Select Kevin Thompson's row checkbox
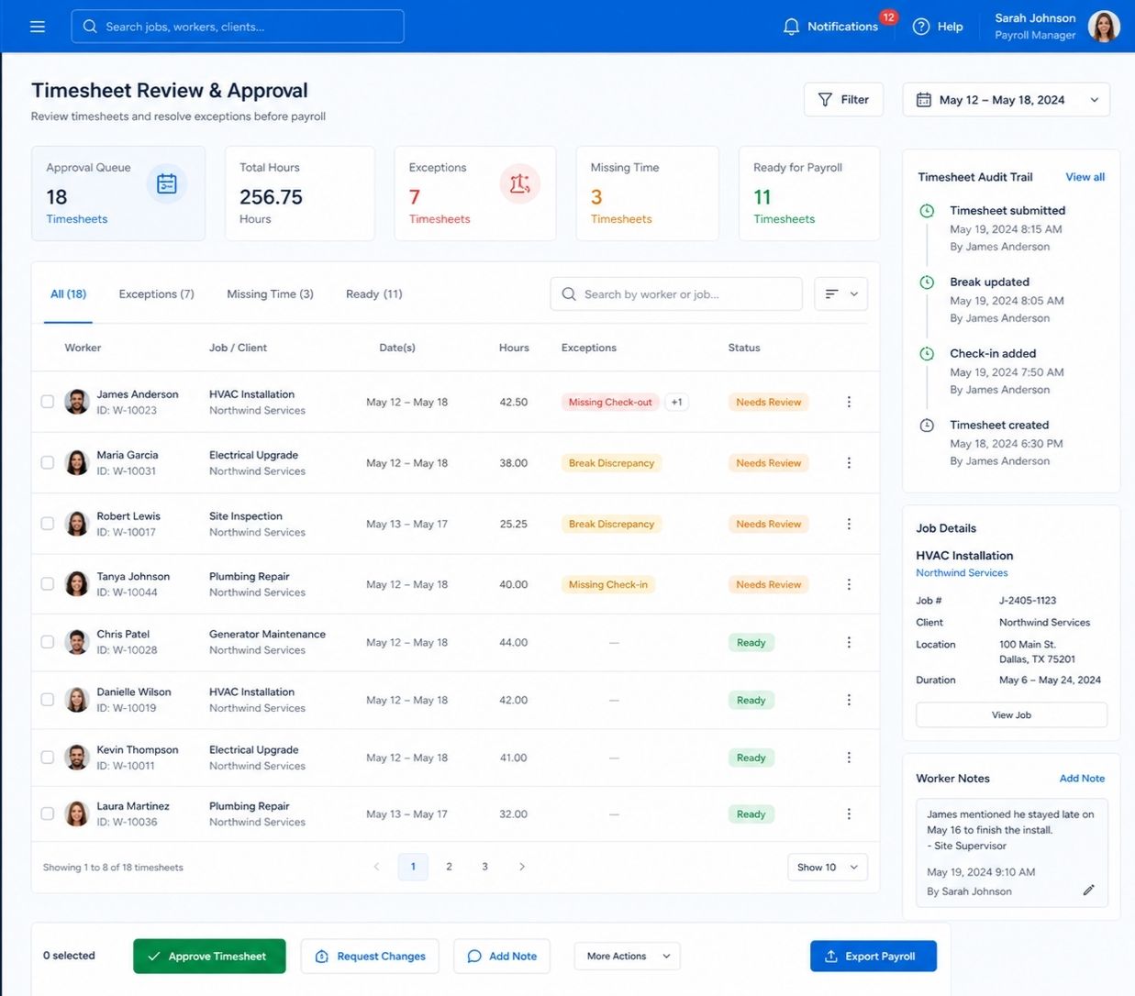The image size is (1135, 996). point(48,758)
